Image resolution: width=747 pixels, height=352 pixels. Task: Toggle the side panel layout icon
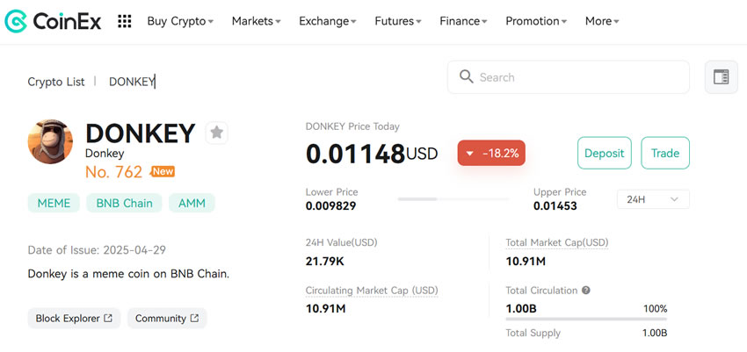(x=721, y=77)
